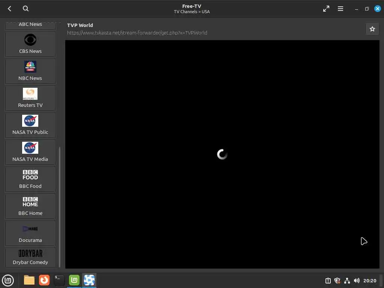Switch to the Free-TV taskbar window
The height and width of the screenshot is (288, 384).
[89, 280]
